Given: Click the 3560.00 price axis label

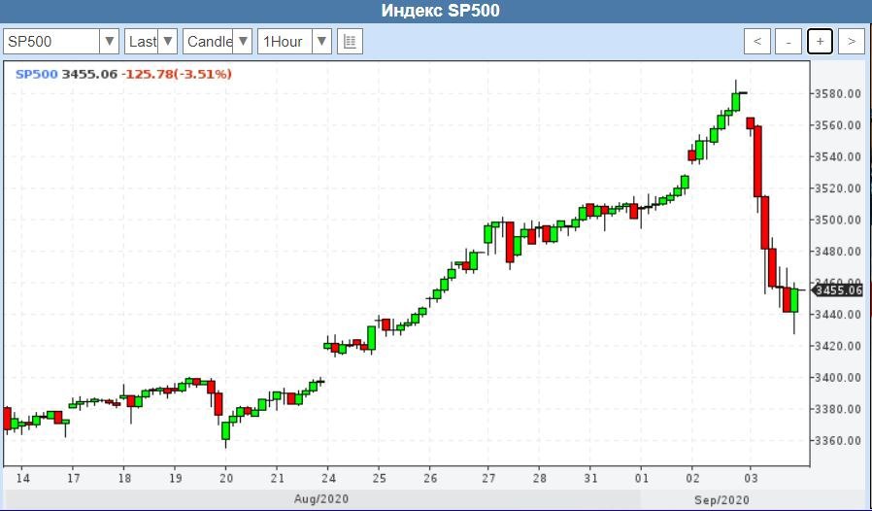Looking at the screenshot, I should pyautogui.click(x=838, y=125).
